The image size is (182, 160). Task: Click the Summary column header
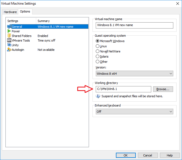click(62, 21)
